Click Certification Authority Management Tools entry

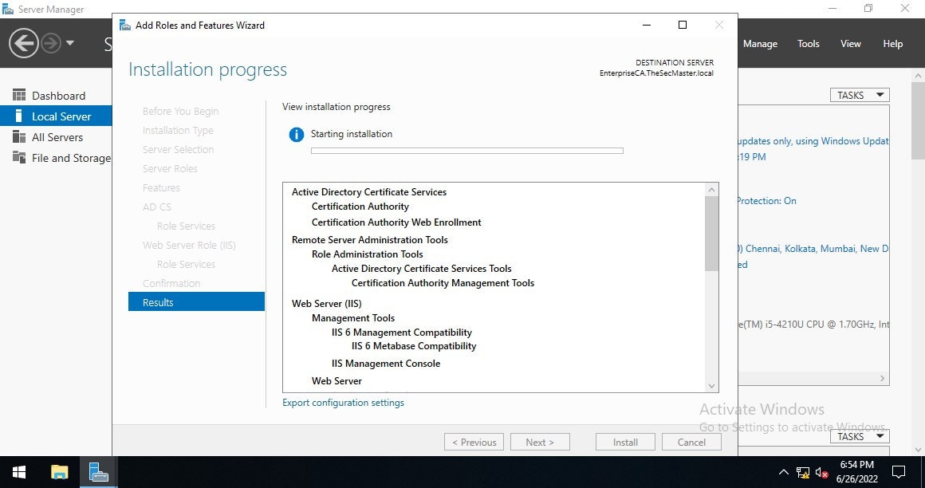pyautogui.click(x=443, y=283)
